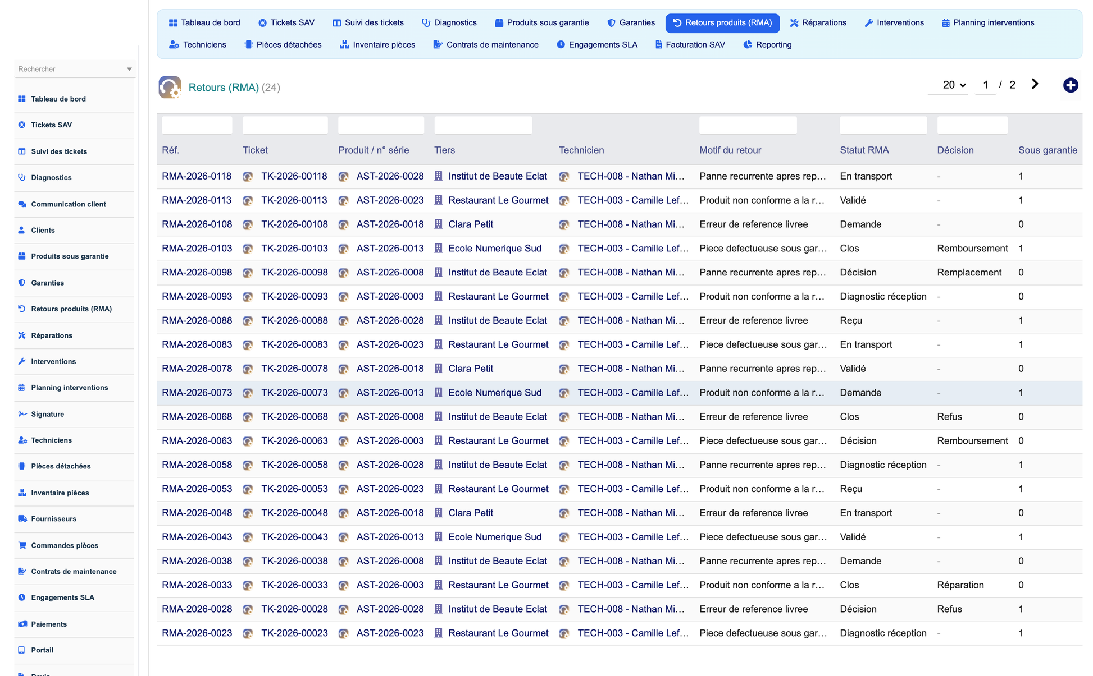Click Tickets SAV icon in sidebar
The height and width of the screenshot is (676, 1093).
[22, 125]
